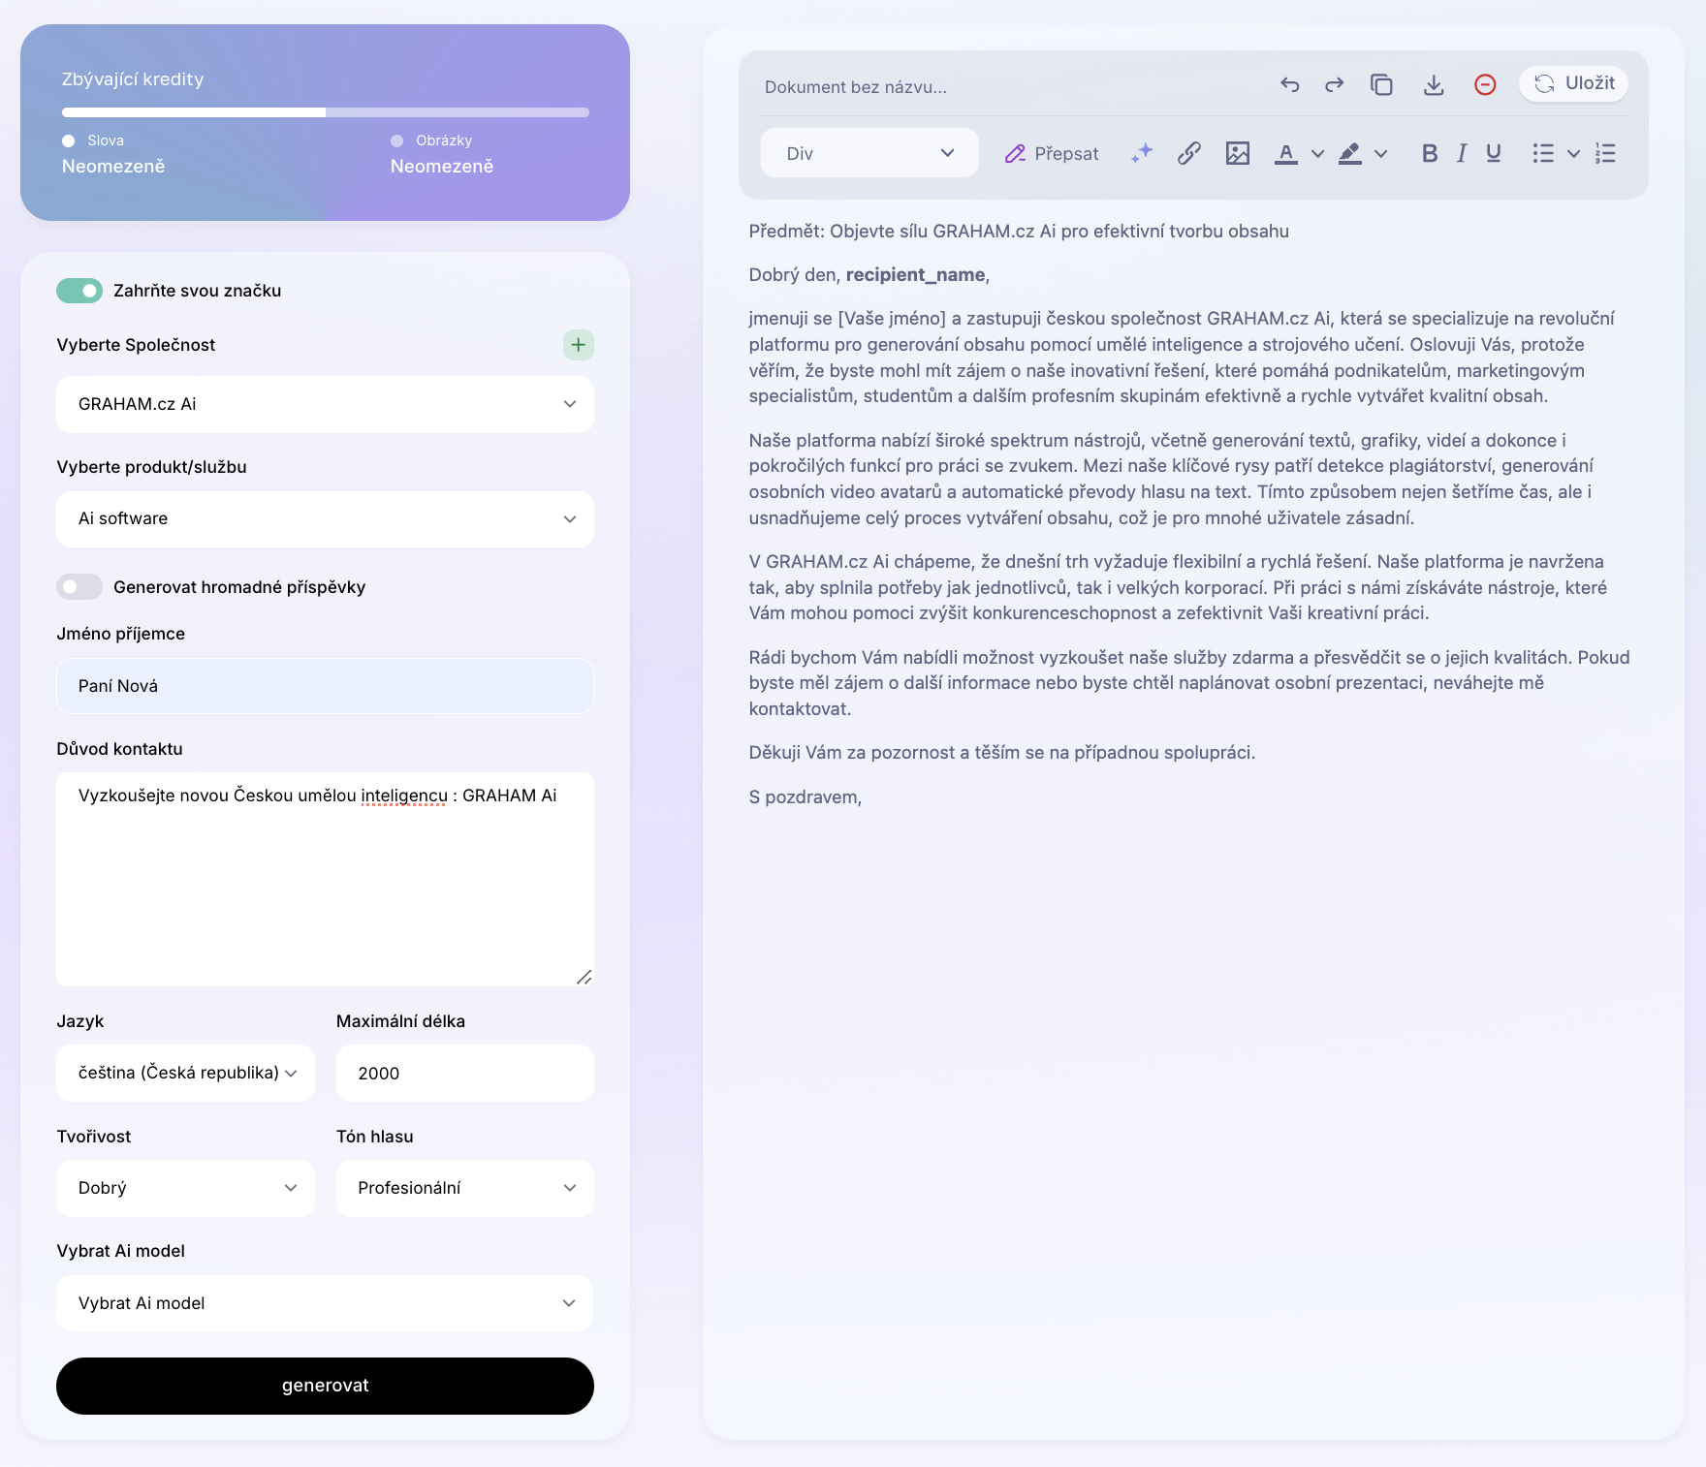Click the text color 'A' icon

coord(1286,153)
